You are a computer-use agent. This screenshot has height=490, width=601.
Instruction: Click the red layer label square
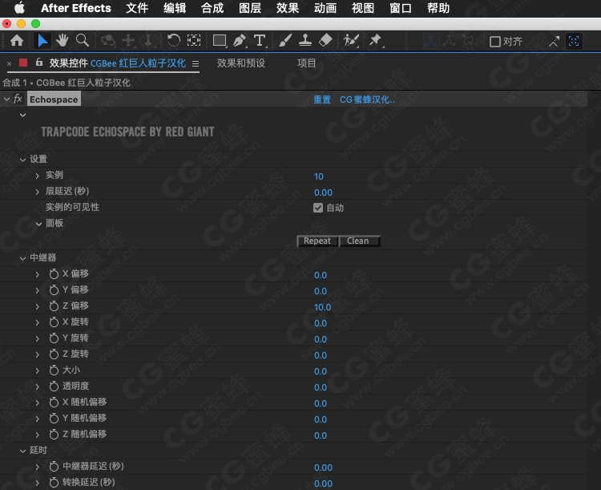(x=23, y=63)
